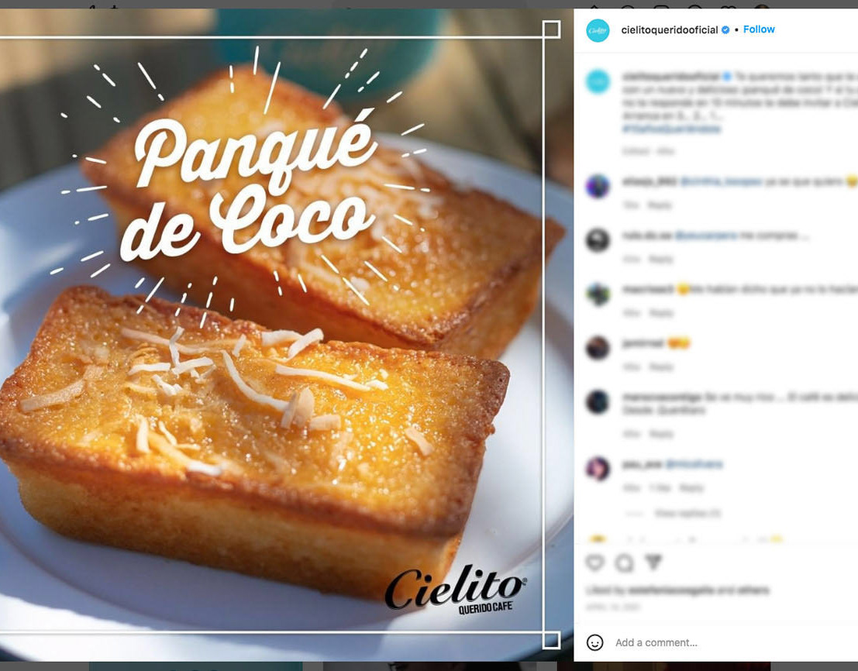
Task: Expand the hidden replies under last comment
Action: pos(687,514)
